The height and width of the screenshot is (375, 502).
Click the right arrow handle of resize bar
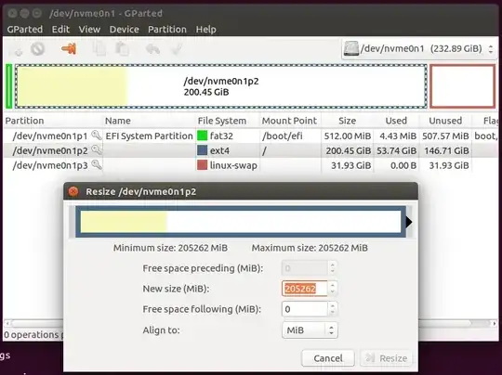click(x=409, y=222)
